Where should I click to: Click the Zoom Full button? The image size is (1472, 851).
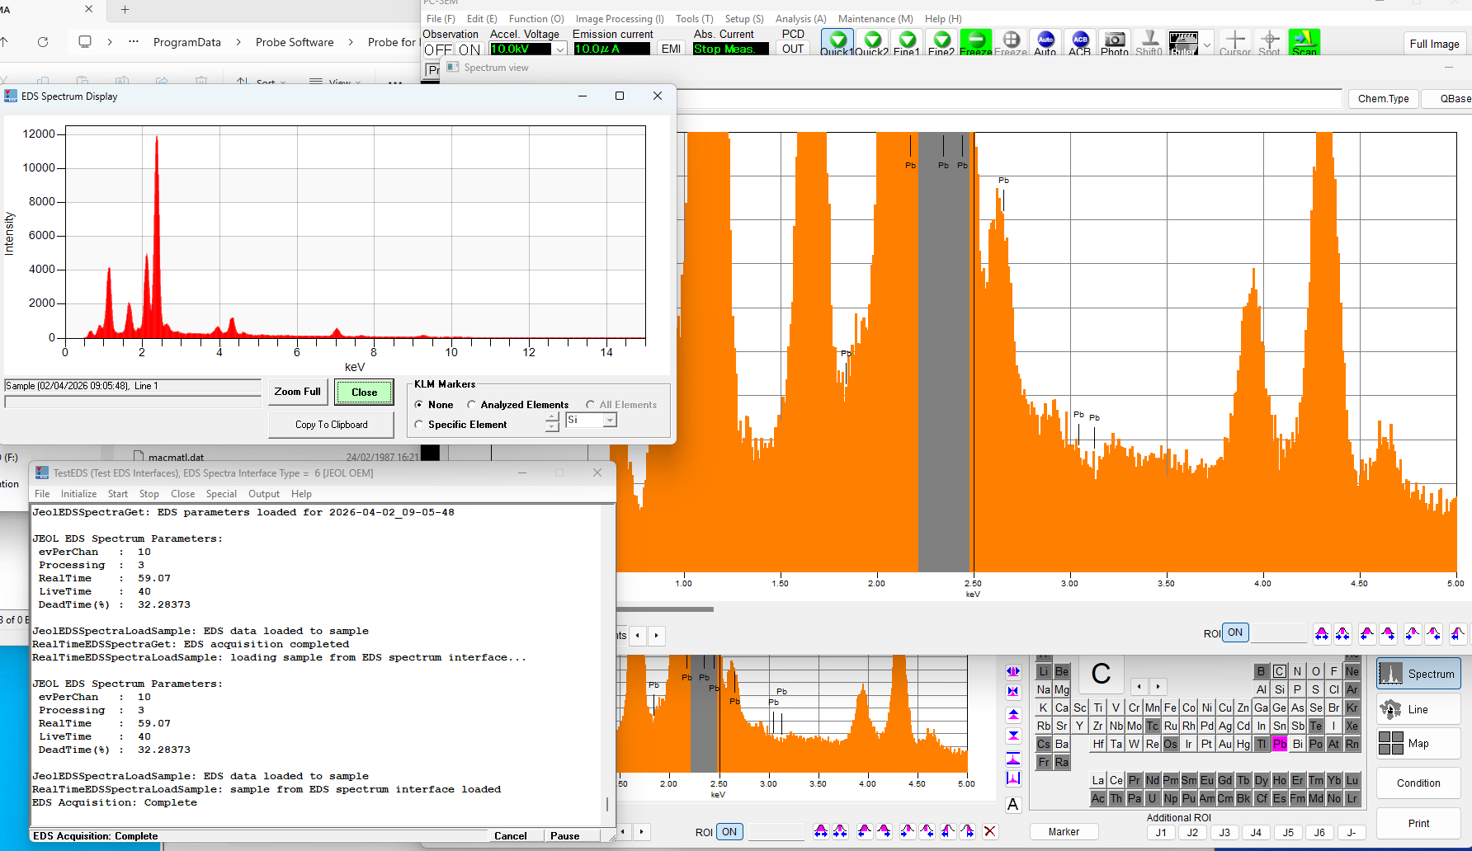(297, 392)
